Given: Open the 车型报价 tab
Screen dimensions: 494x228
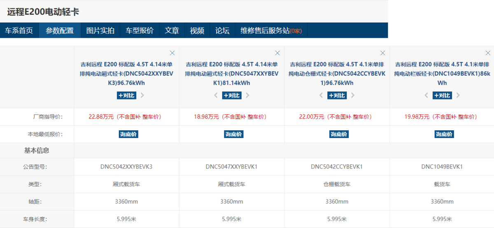Looking at the screenshot, I should coord(140,30).
